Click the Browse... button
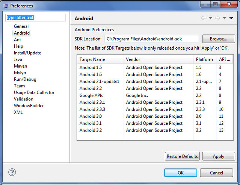The width and height of the screenshot is (240, 185). [x=219, y=39]
